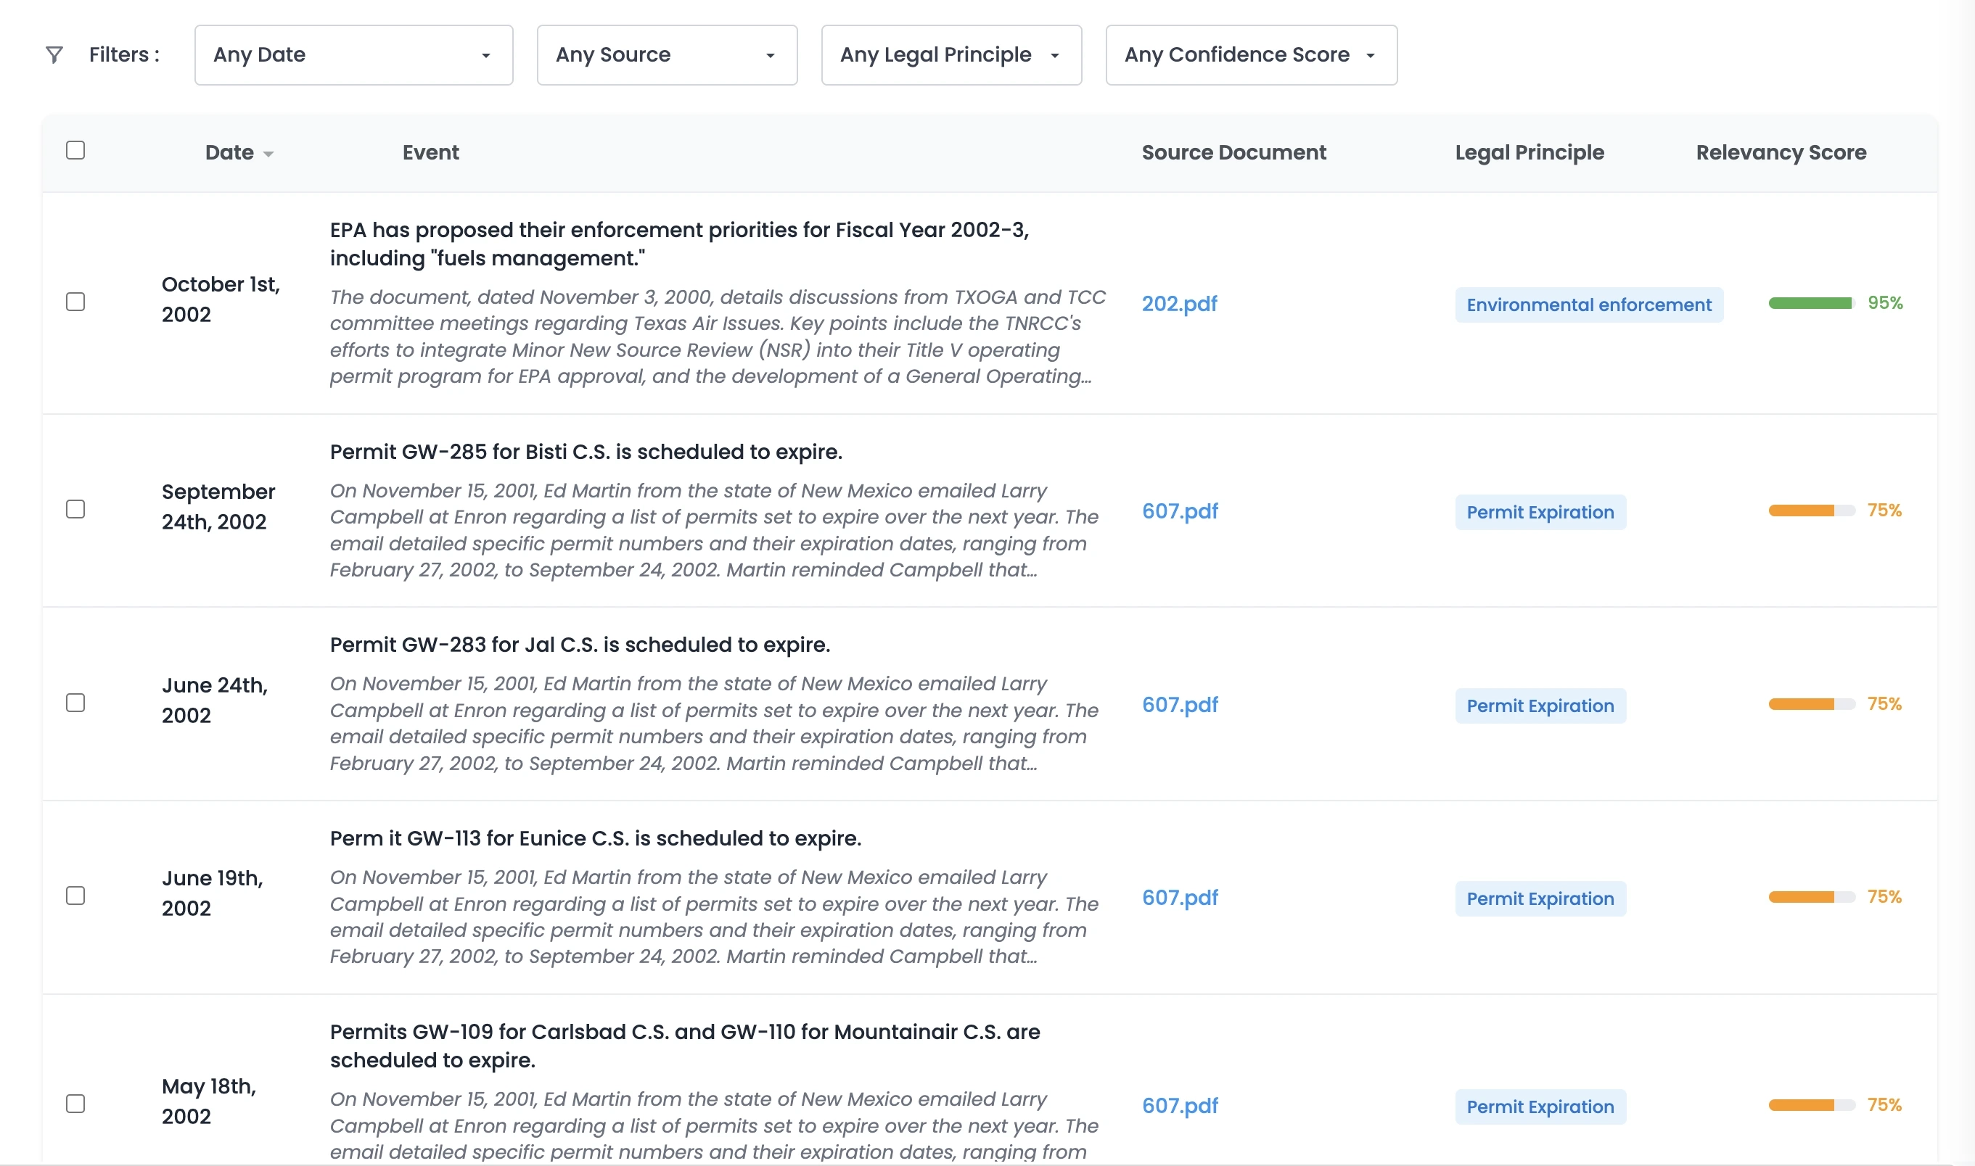Click the 75% relevancy bar for Bisti C.S.
1975x1166 pixels.
[1812, 510]
